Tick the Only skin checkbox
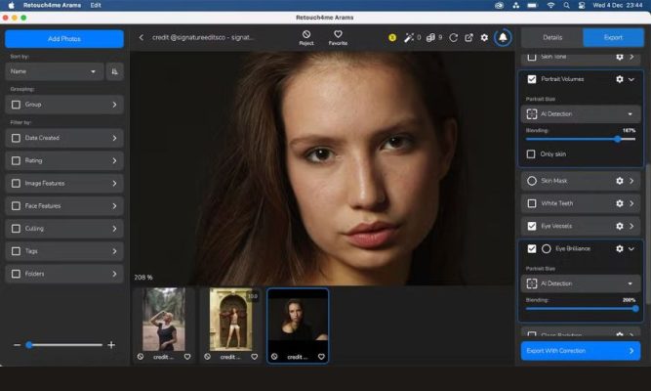Screen dimensions: 651x391 click(532, 154)
